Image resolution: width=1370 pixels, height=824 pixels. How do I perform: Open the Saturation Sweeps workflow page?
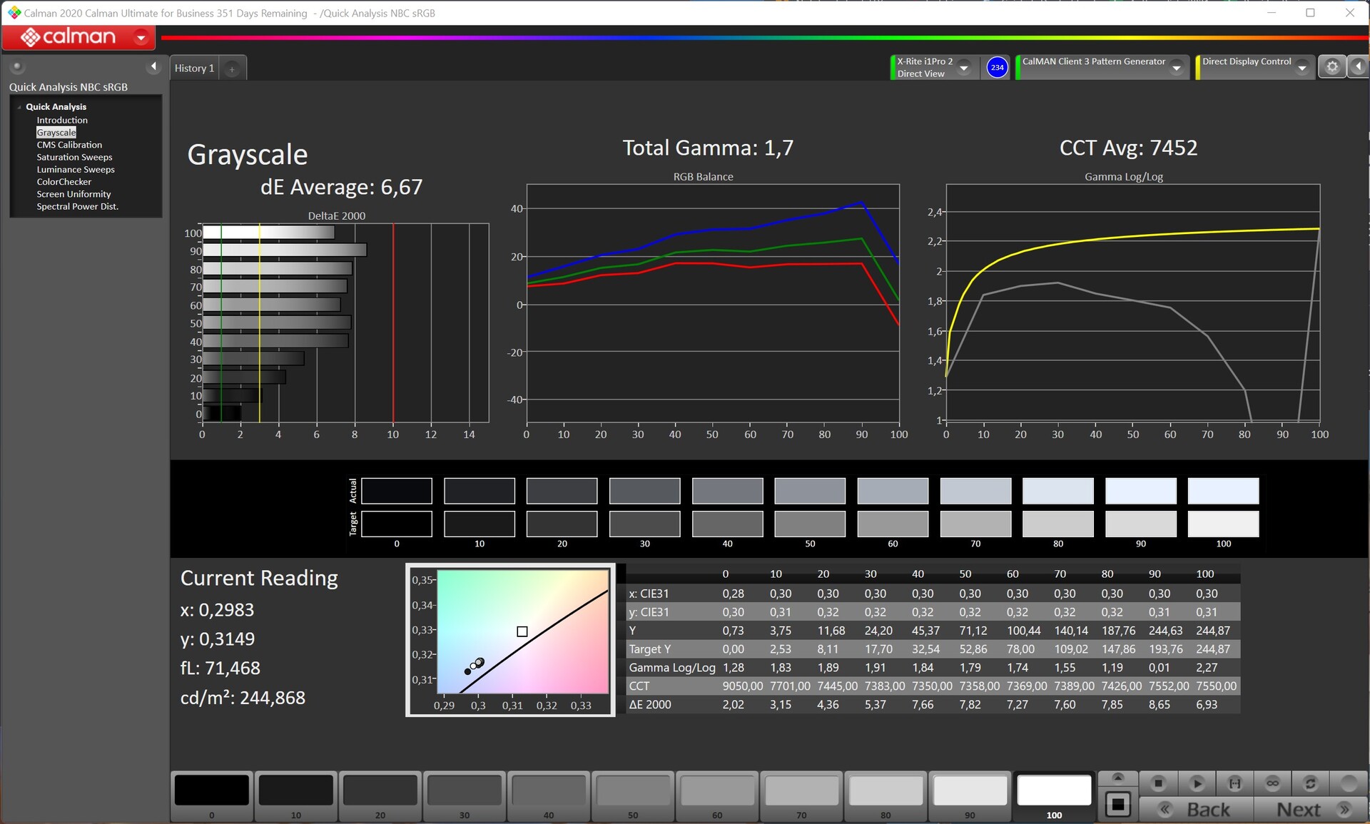74,157
